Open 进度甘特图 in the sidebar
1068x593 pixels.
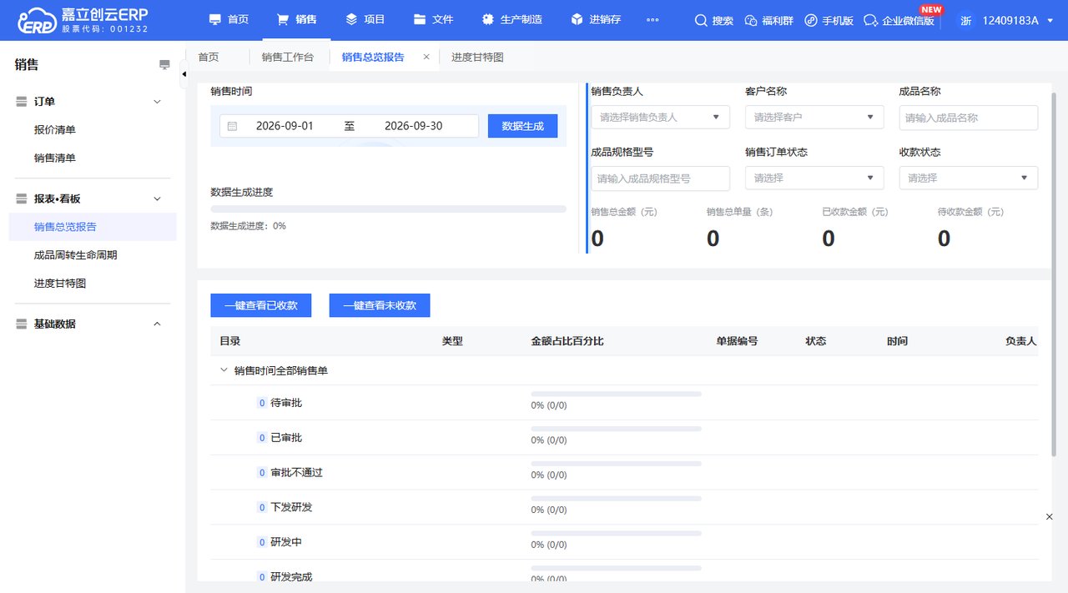60,284
